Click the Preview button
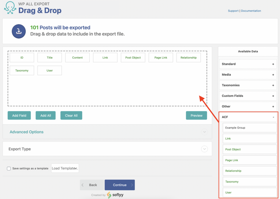 pos(196,115)
